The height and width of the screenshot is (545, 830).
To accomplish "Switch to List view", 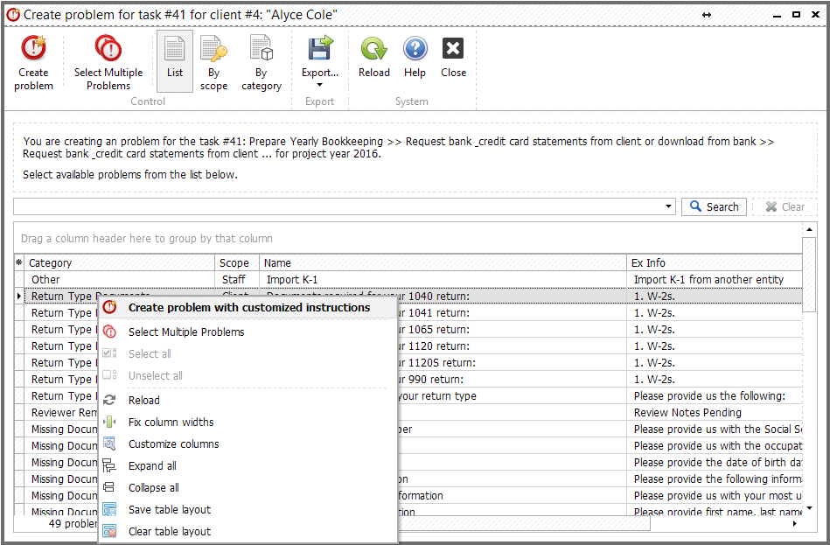I will (x=175, y=61).
